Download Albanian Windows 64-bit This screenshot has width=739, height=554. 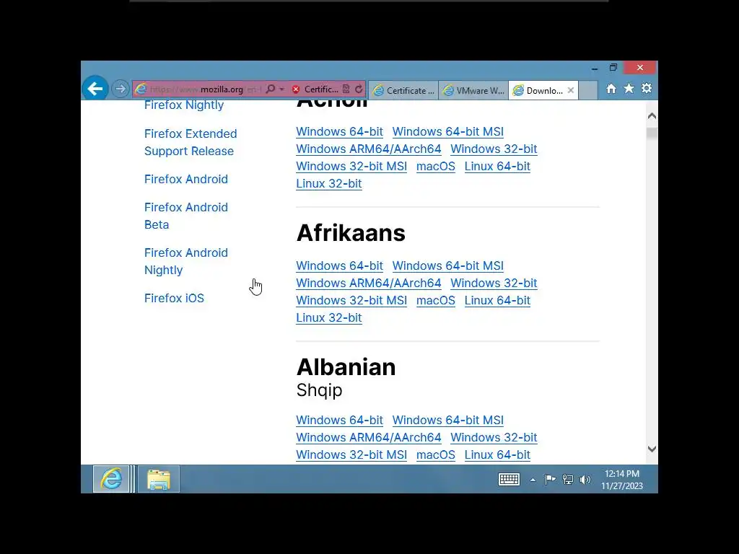(339, 421)
